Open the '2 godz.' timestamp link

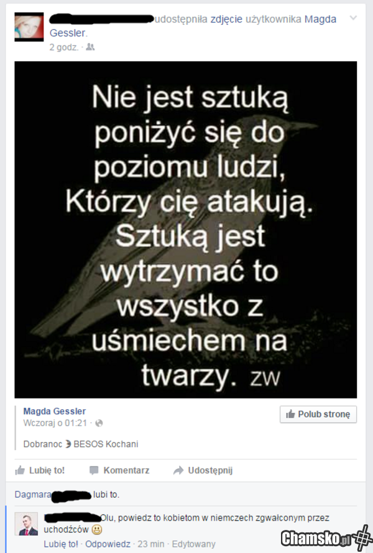pos(64,47)
